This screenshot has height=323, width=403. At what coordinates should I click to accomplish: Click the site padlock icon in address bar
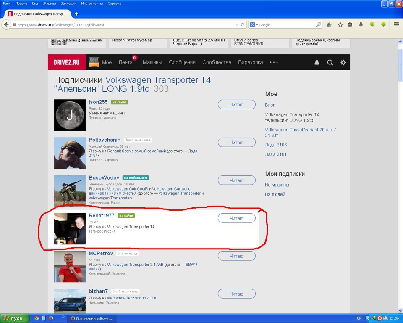(14, 25)
